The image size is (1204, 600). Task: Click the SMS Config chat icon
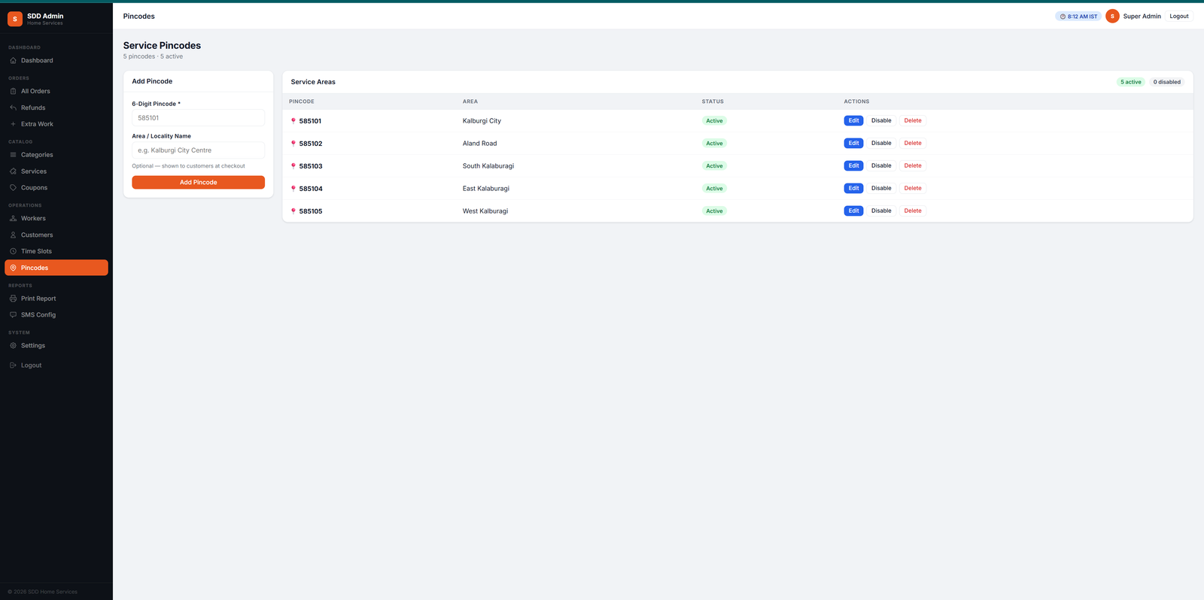point(13,315)
